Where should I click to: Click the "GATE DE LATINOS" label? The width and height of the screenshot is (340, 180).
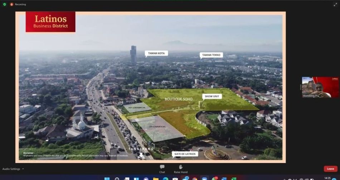(185, 154)
